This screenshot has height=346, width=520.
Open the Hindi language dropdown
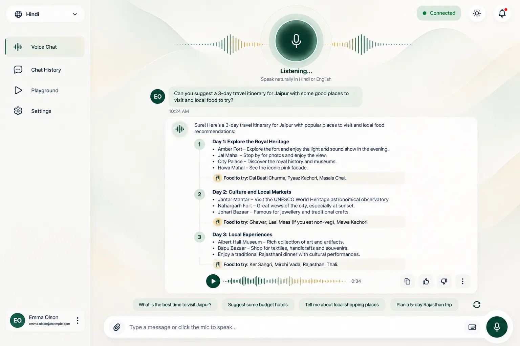(x=45, y=14)
